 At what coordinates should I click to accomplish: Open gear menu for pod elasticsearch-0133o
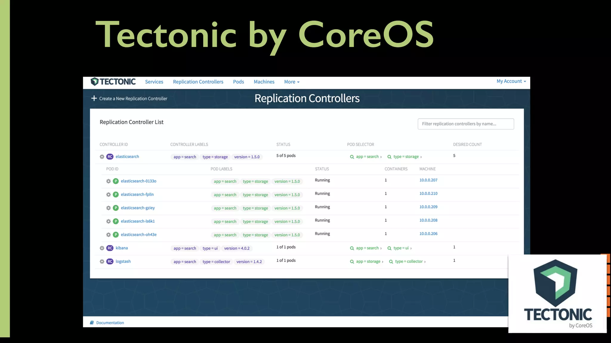click(x=109, y=181)
